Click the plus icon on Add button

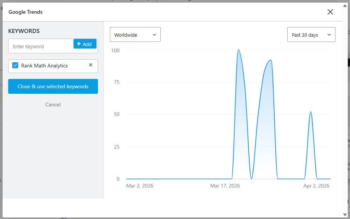(x=79, y=44)
